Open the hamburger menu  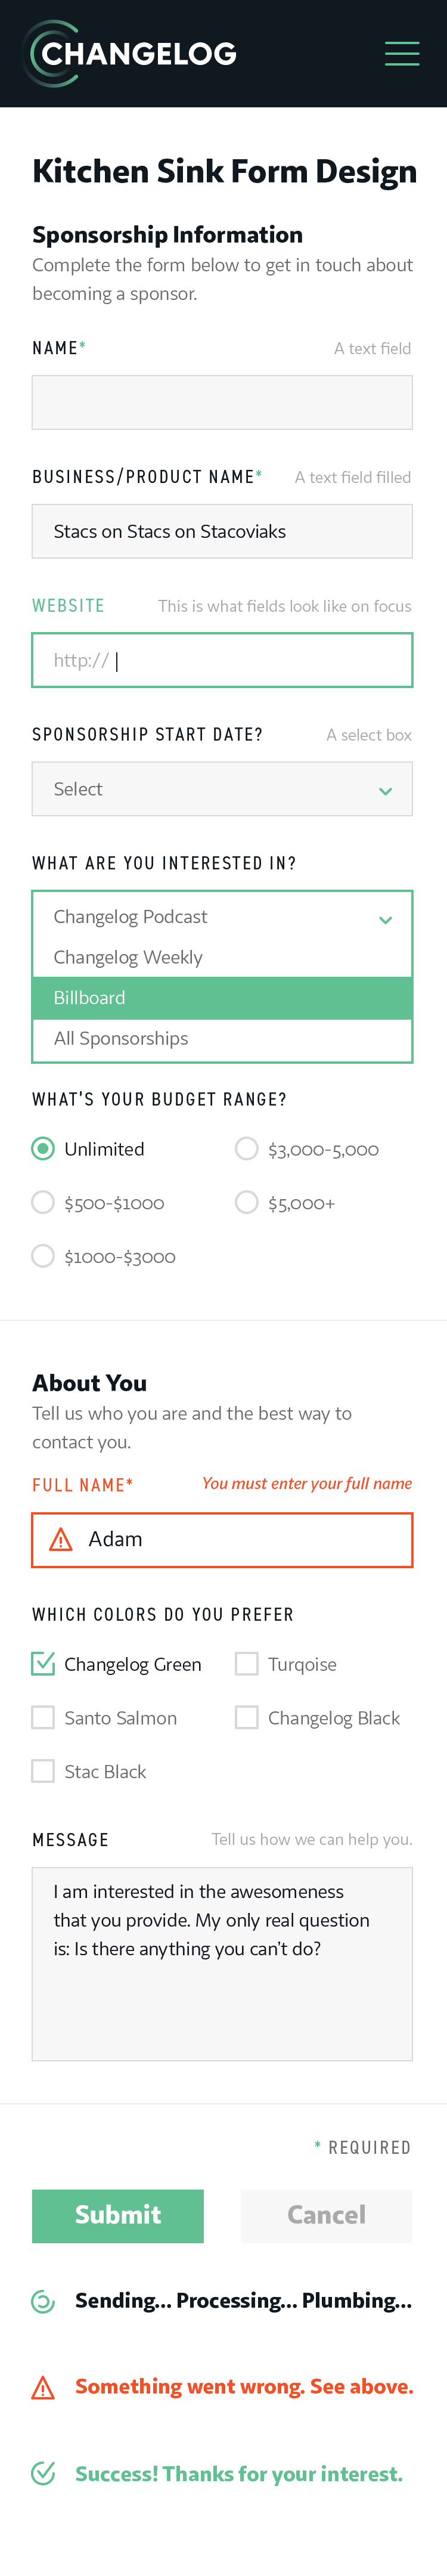tap(402, 53)
